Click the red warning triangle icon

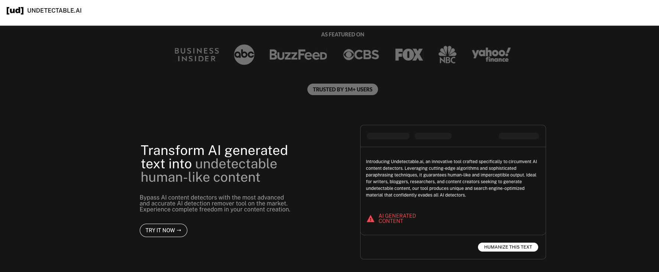371,219
